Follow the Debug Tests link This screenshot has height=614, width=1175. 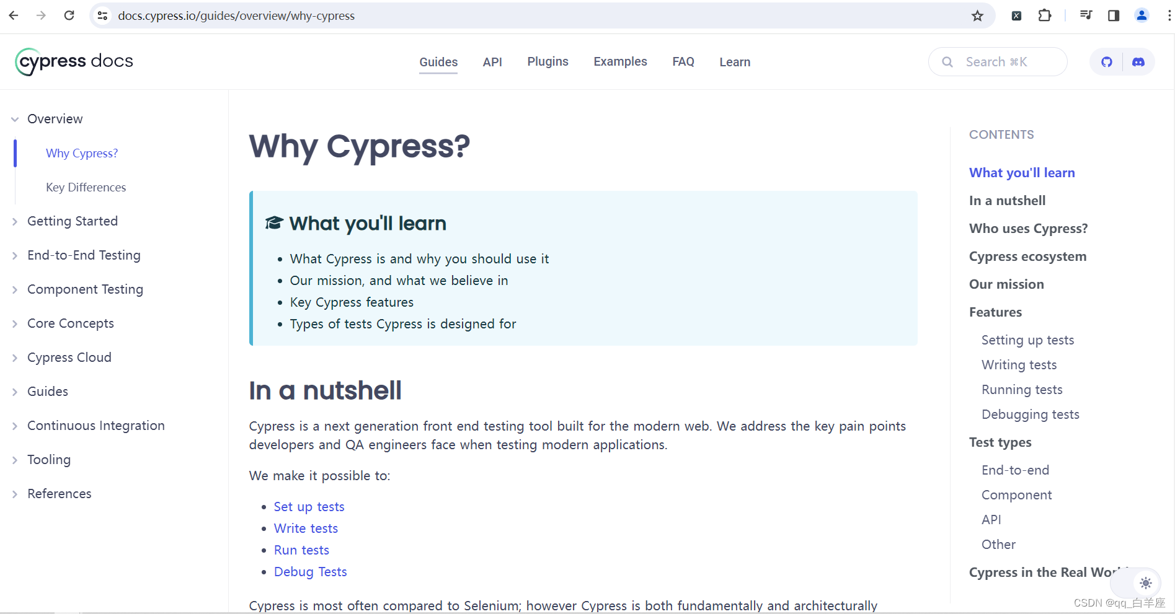(310, 572)
